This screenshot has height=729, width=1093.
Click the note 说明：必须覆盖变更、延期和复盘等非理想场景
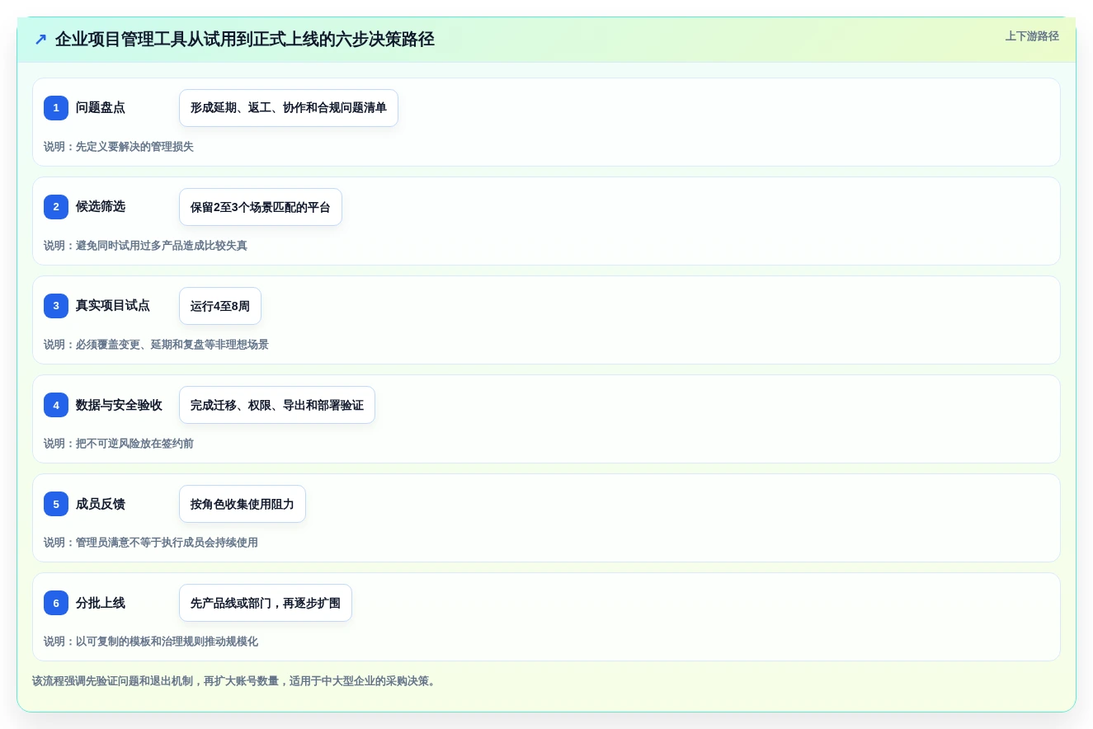(156, 345)
